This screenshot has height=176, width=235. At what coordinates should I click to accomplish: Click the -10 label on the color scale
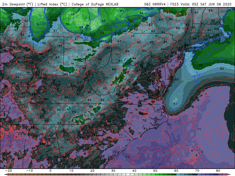[29, 171]
